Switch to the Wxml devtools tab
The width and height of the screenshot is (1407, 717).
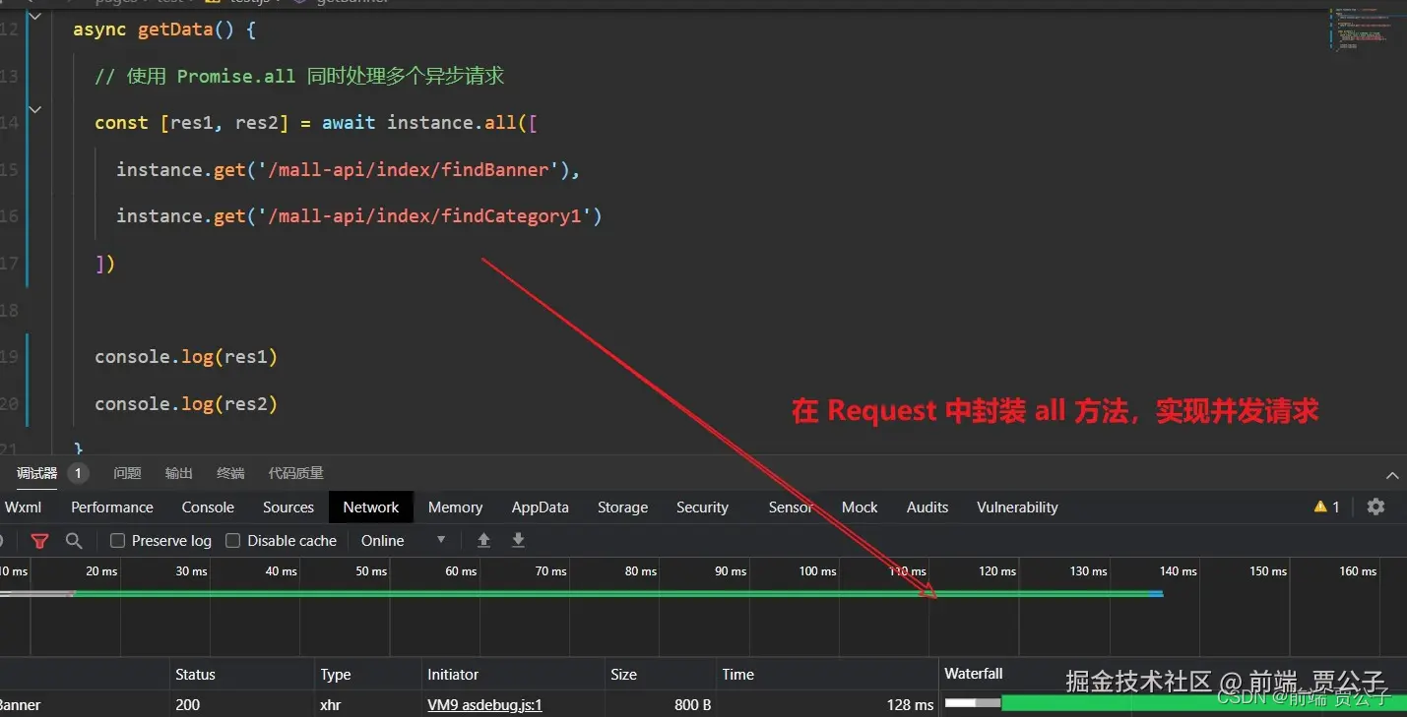23,508
